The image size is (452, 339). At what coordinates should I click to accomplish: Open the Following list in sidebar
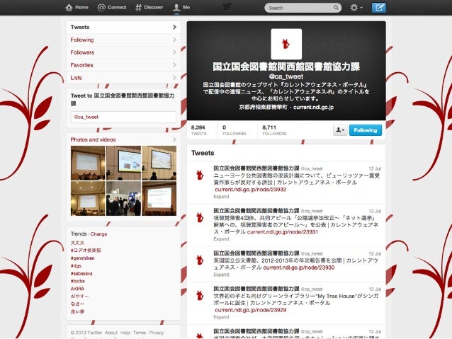(x=123, y=40)
